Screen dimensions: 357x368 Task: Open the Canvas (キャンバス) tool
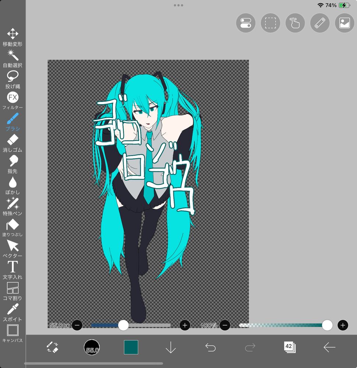[x=13, y=333]
